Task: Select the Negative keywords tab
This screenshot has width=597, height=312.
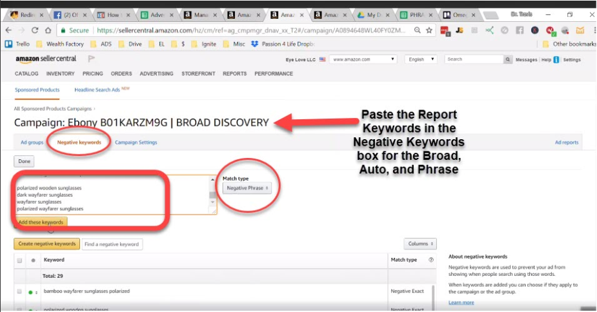Action: coord(79,142)
